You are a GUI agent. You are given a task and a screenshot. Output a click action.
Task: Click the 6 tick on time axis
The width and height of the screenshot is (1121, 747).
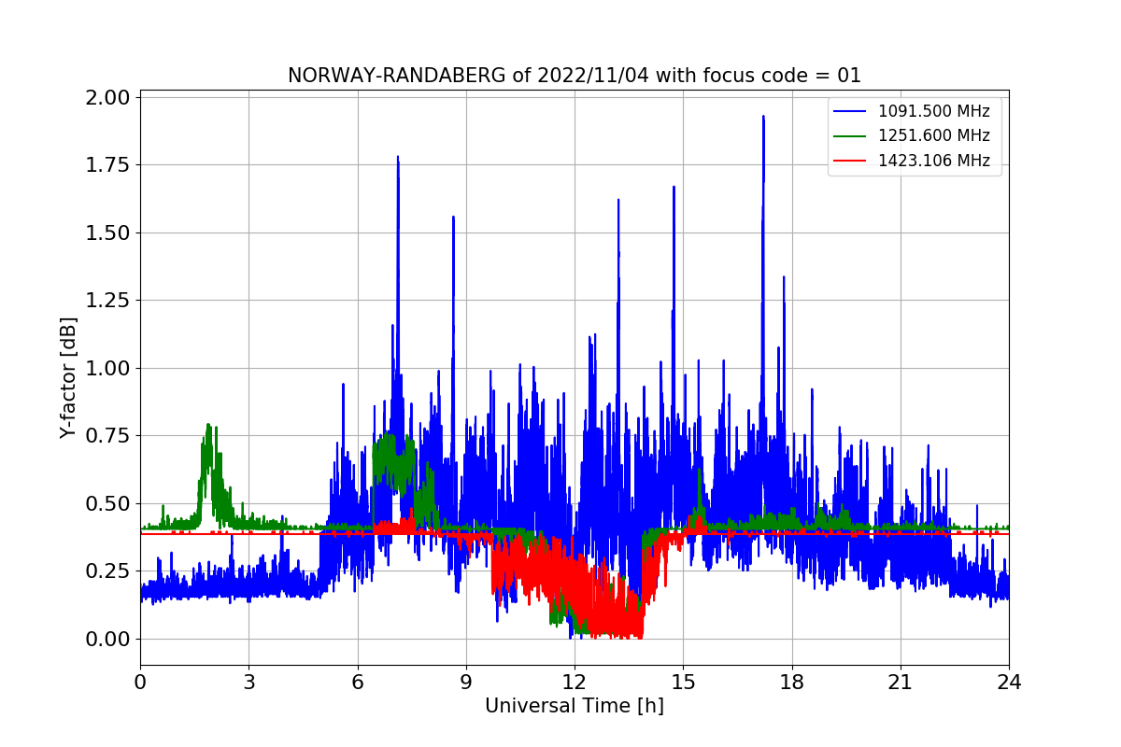coord(357,683)
